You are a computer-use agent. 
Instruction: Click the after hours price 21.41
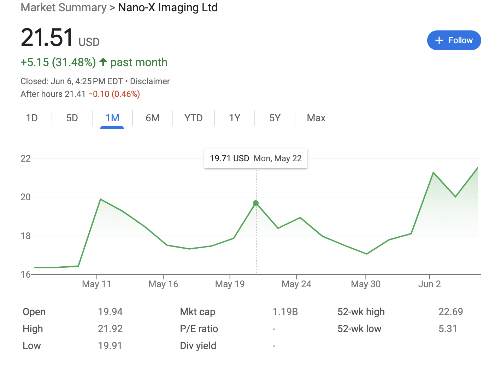[75, 94]
